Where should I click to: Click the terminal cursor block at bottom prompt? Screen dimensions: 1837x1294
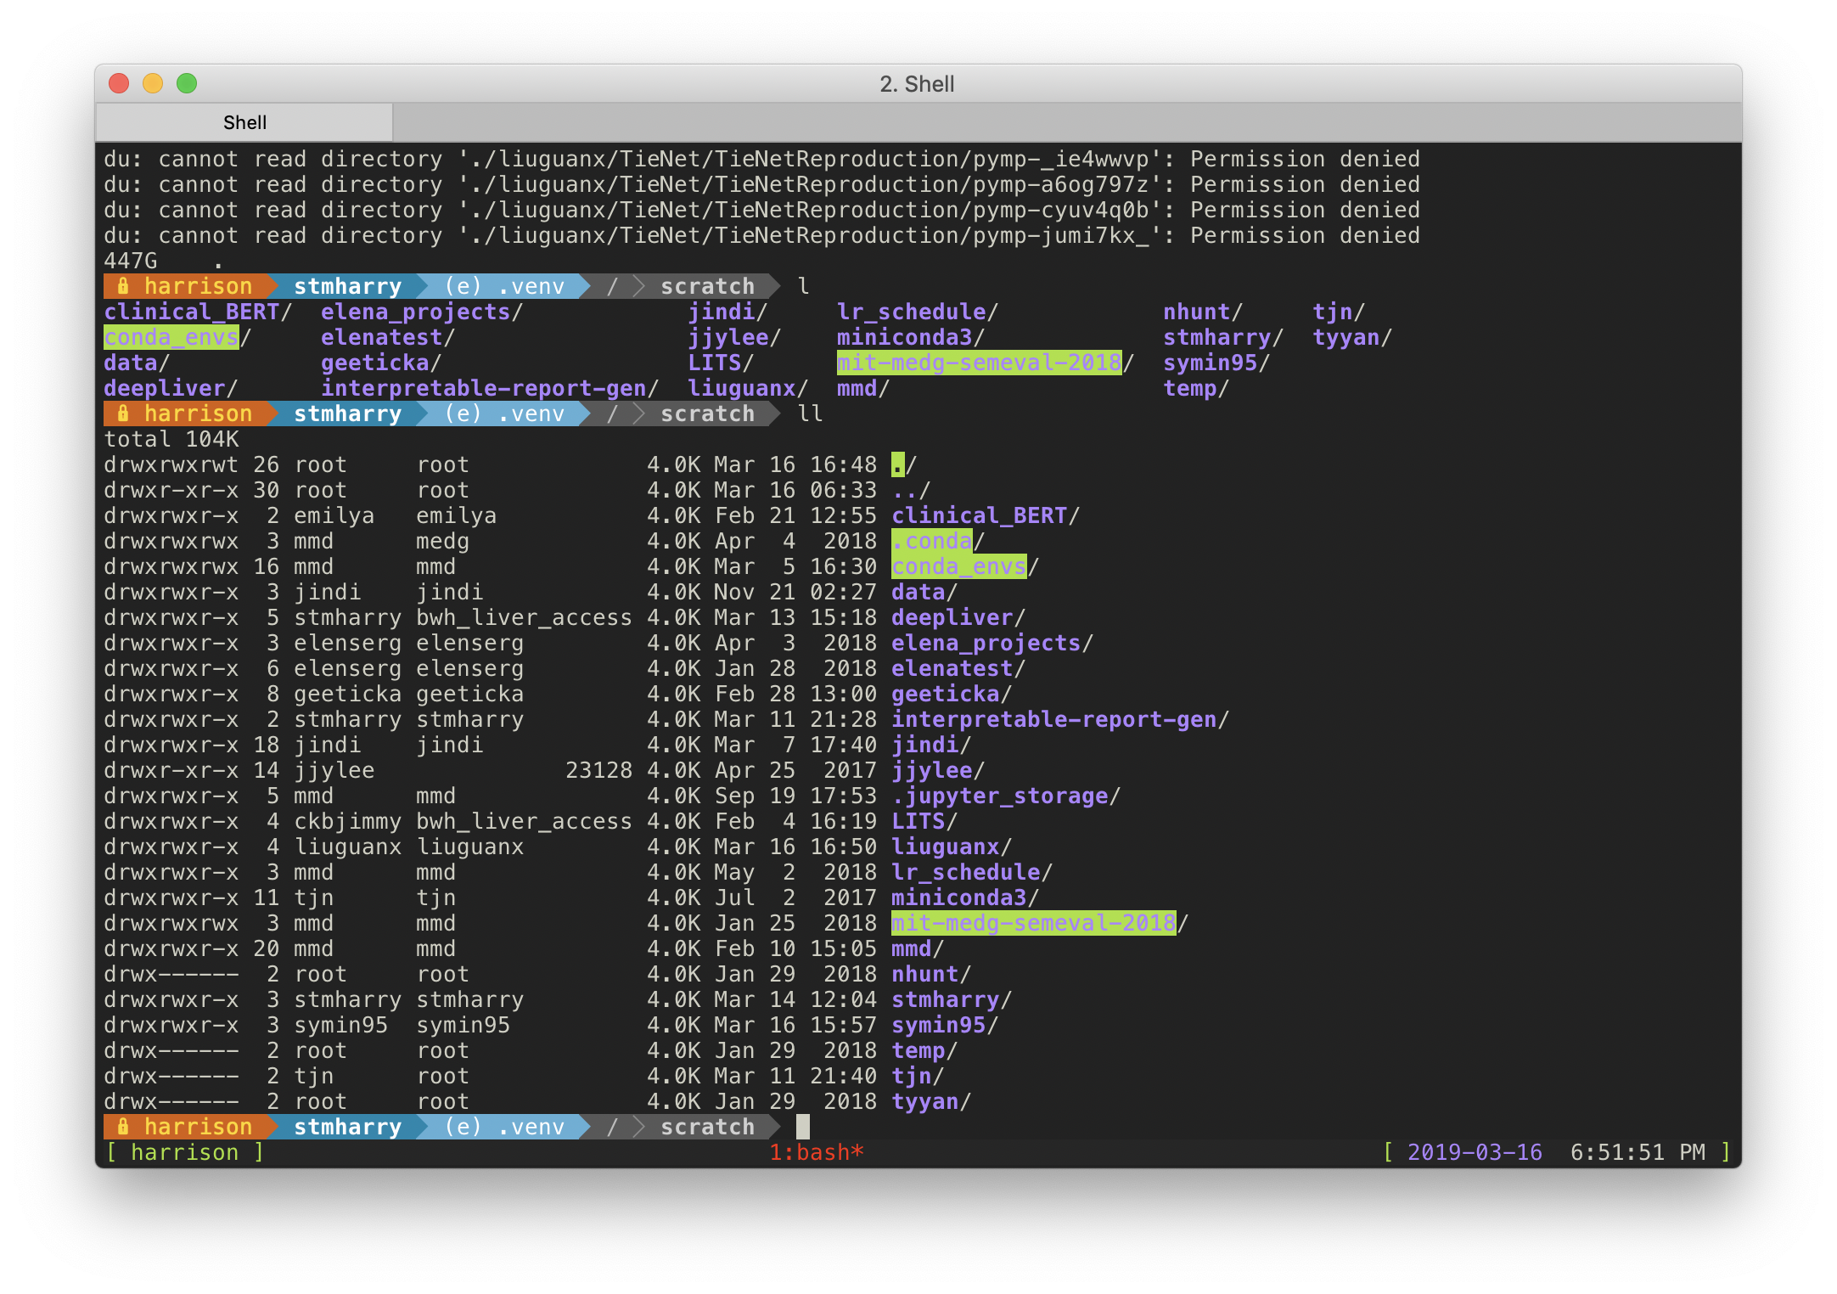click(x=803, y=1127)
